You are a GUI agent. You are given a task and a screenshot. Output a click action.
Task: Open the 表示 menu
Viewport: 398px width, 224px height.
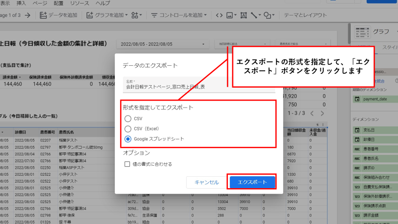pyautogui.click(x=5, y=3)
